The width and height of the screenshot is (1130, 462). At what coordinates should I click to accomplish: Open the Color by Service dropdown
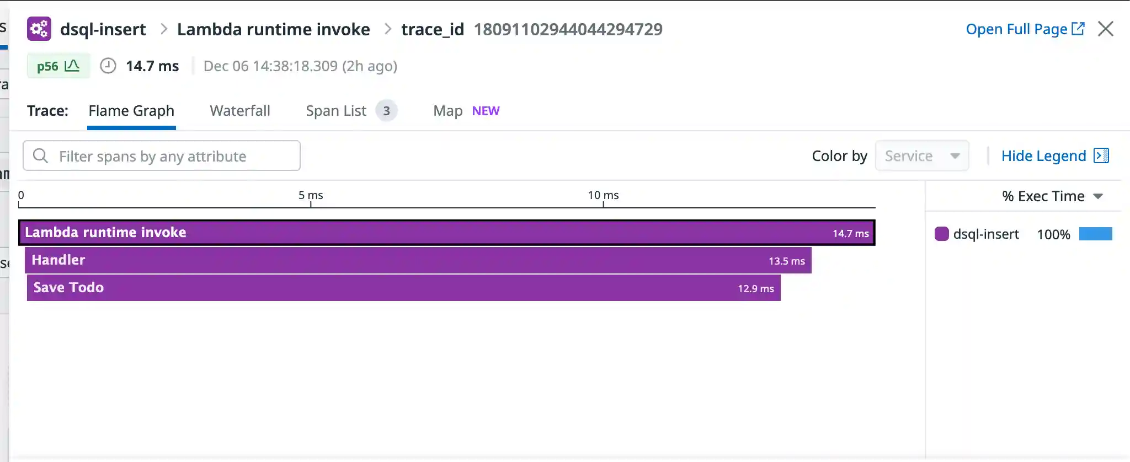coord(921,156)
